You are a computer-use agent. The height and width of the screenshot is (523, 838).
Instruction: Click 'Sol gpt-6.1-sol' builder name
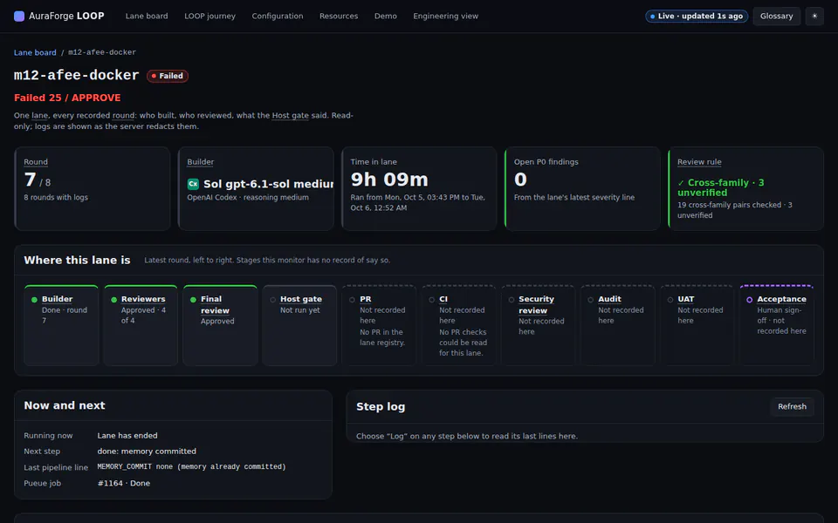(x=268, y=184)
